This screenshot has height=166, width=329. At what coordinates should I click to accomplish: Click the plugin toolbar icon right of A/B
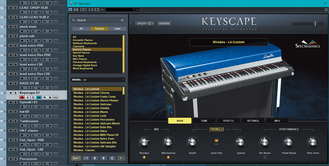click(x=97, y=10)
